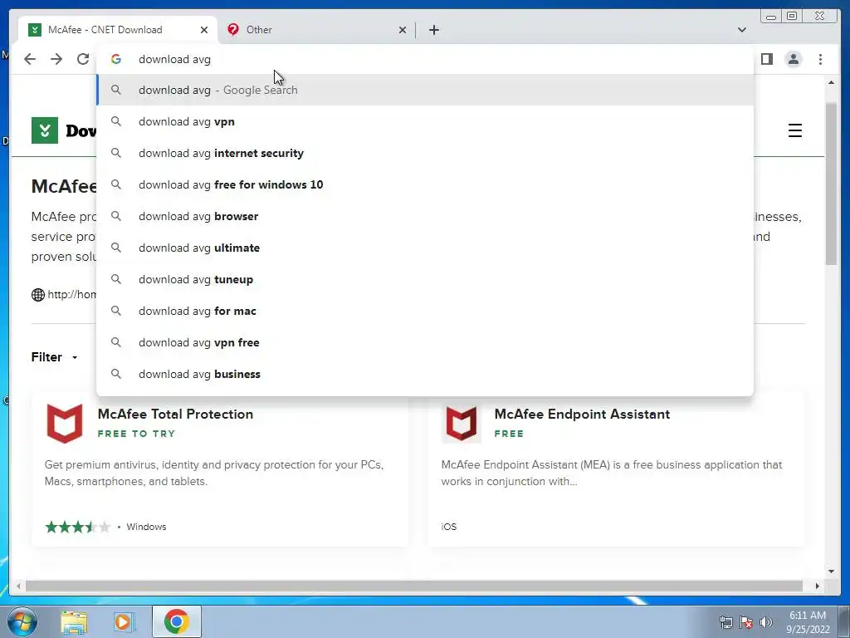
Task: Select suggestion download avg vpn free
Action: 425,342
